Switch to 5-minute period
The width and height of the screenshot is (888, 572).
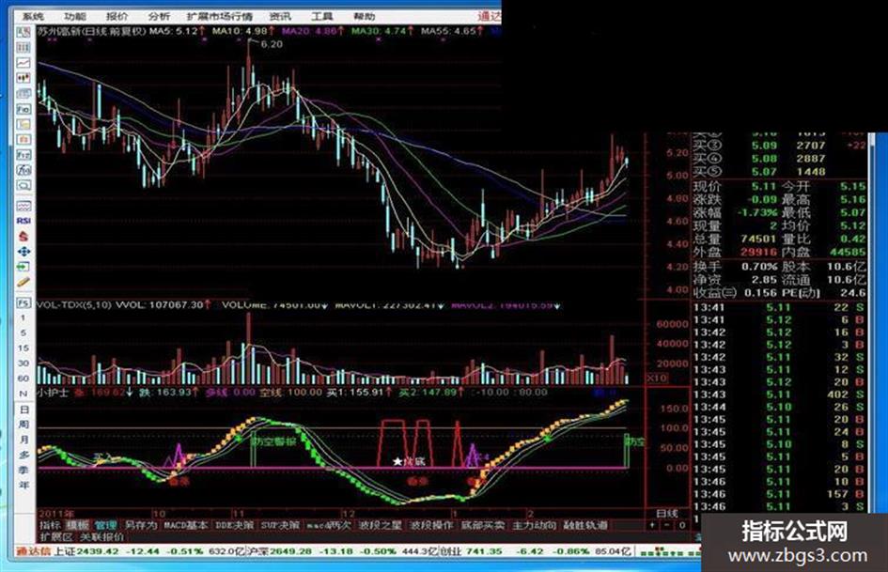[x=23, y=333]
